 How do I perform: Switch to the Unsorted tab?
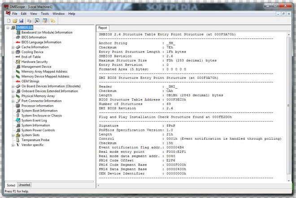tap(24, 185)
